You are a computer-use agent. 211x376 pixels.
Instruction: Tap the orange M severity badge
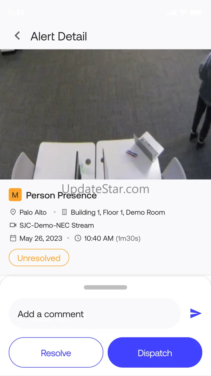[x=15, y=195]
